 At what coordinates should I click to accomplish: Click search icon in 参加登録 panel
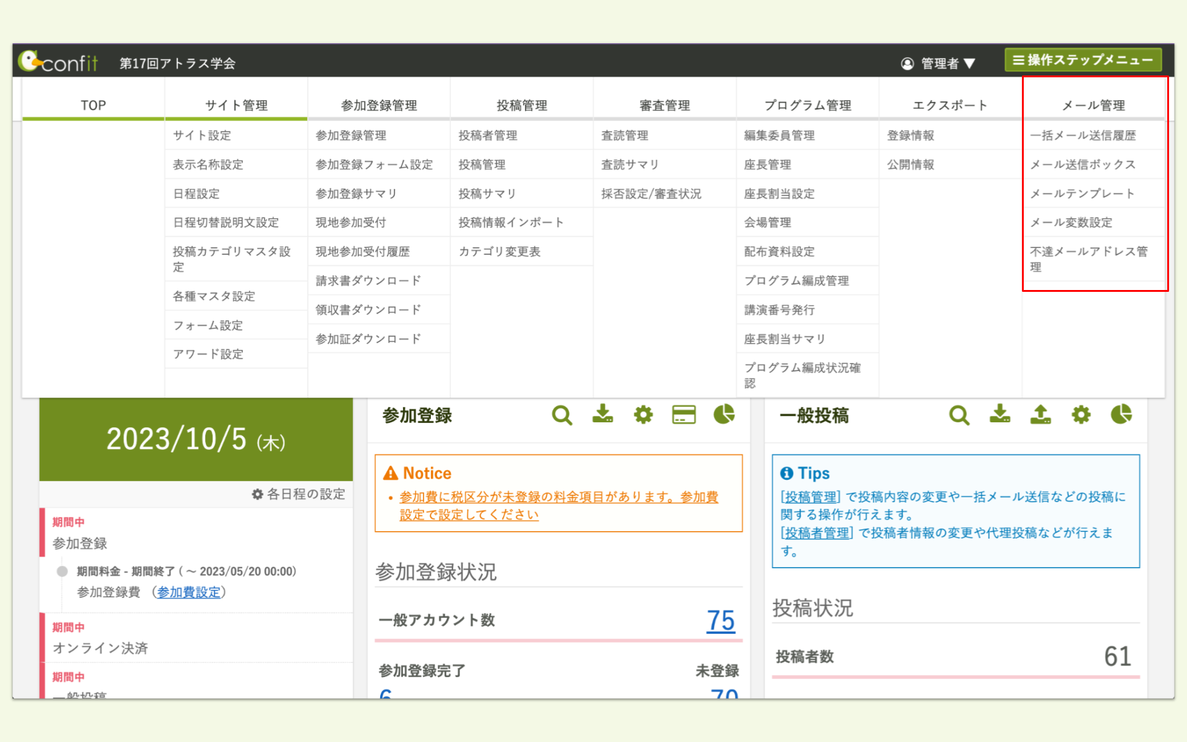(561, 415)
